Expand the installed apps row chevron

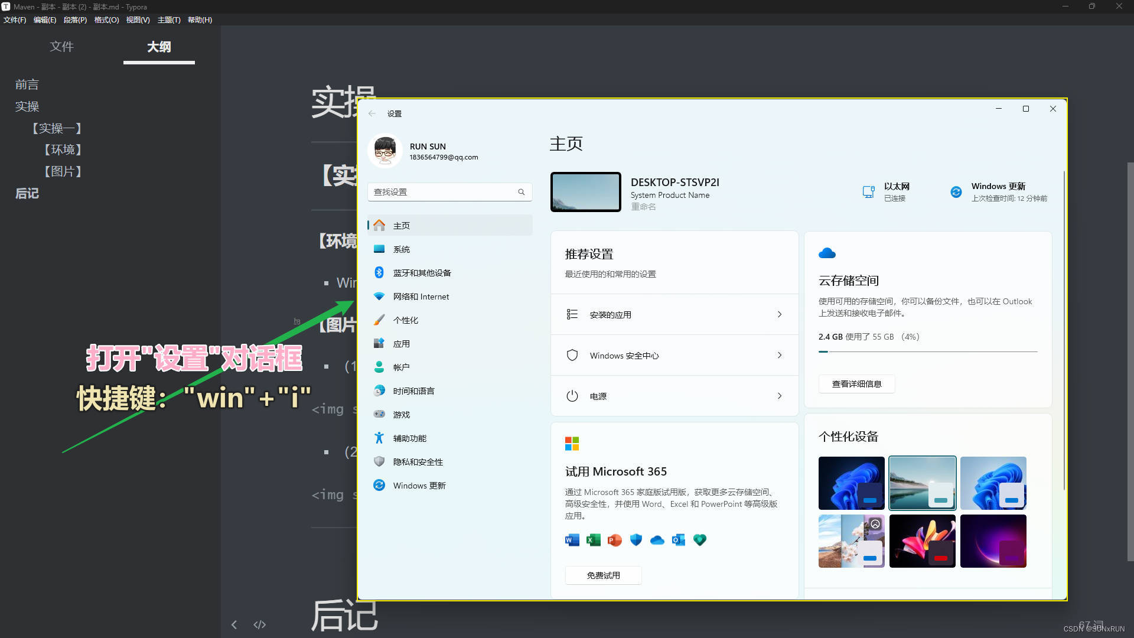[779, 314]
